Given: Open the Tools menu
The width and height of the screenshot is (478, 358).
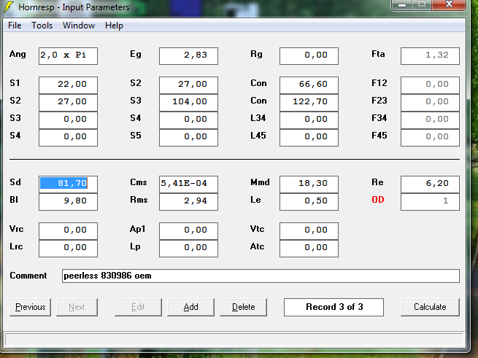Looking at the screenshot, I should click(x=42, y=26).
